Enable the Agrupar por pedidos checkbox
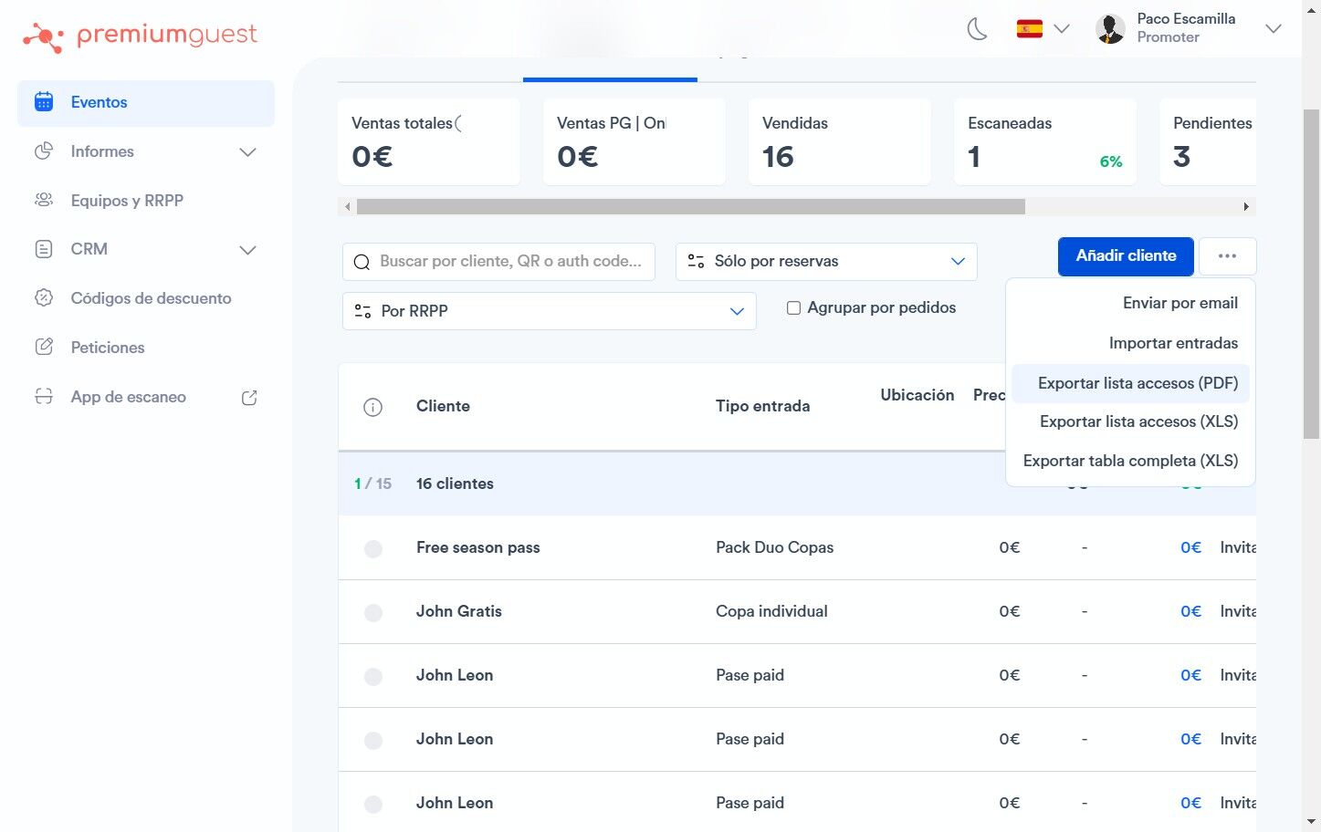 tap(793, 308)
